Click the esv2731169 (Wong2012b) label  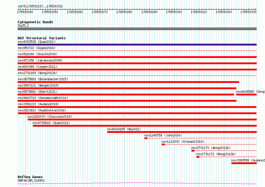pos(38,73)
